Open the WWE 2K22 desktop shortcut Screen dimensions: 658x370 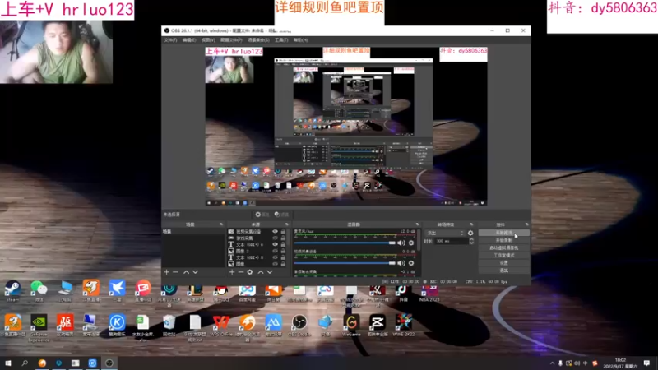[403, 326]
